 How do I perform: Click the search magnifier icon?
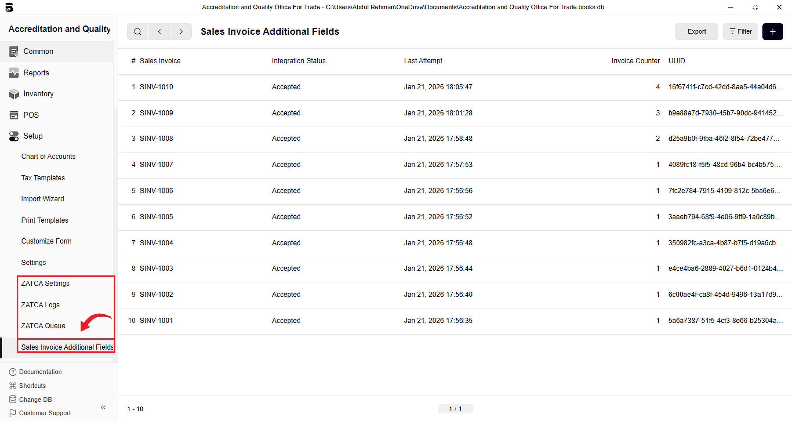137,31
